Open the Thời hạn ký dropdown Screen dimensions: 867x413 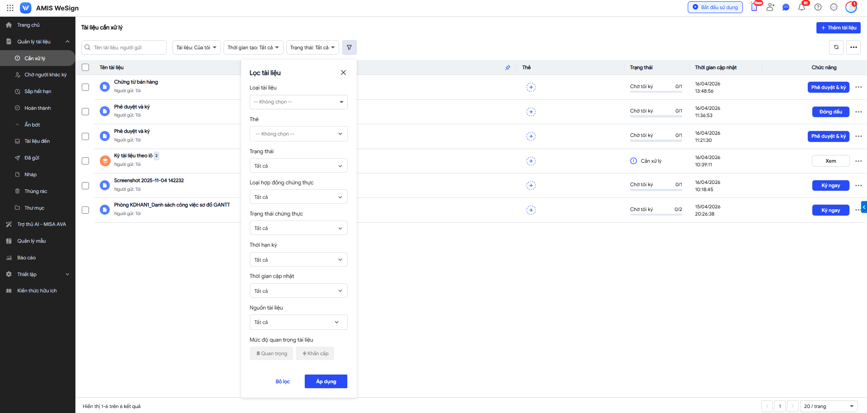298,260
